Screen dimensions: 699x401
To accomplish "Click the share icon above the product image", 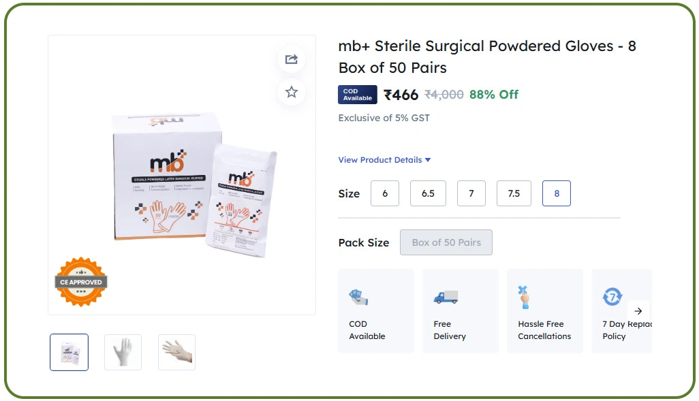I will 291,59.
